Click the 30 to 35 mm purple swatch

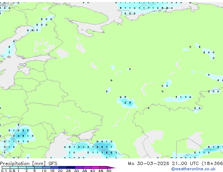click(x=79, y=167)
